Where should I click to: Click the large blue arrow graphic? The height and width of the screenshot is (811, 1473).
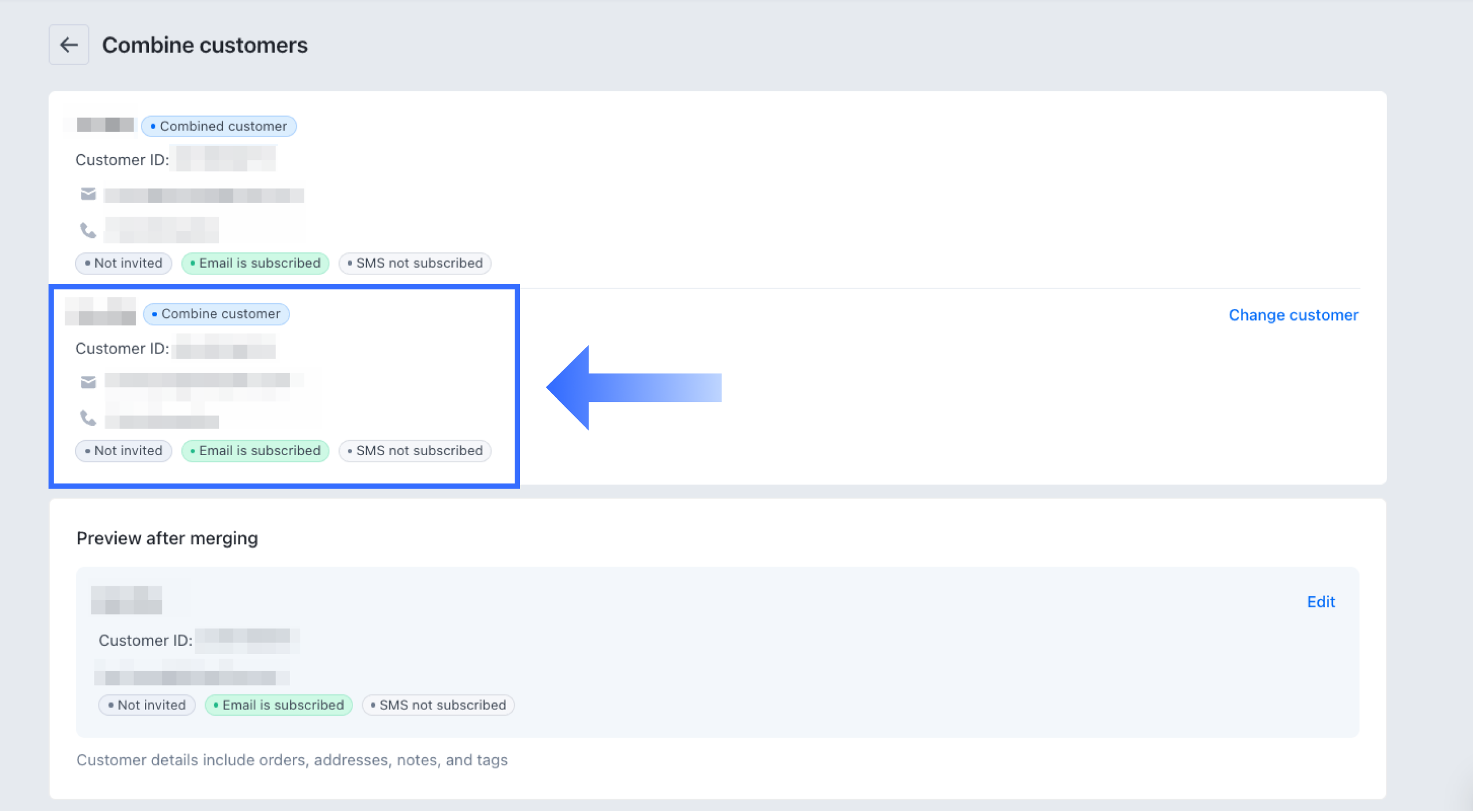(633, 387)
